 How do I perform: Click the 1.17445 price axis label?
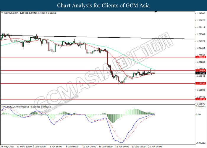[x=201, y=97]
